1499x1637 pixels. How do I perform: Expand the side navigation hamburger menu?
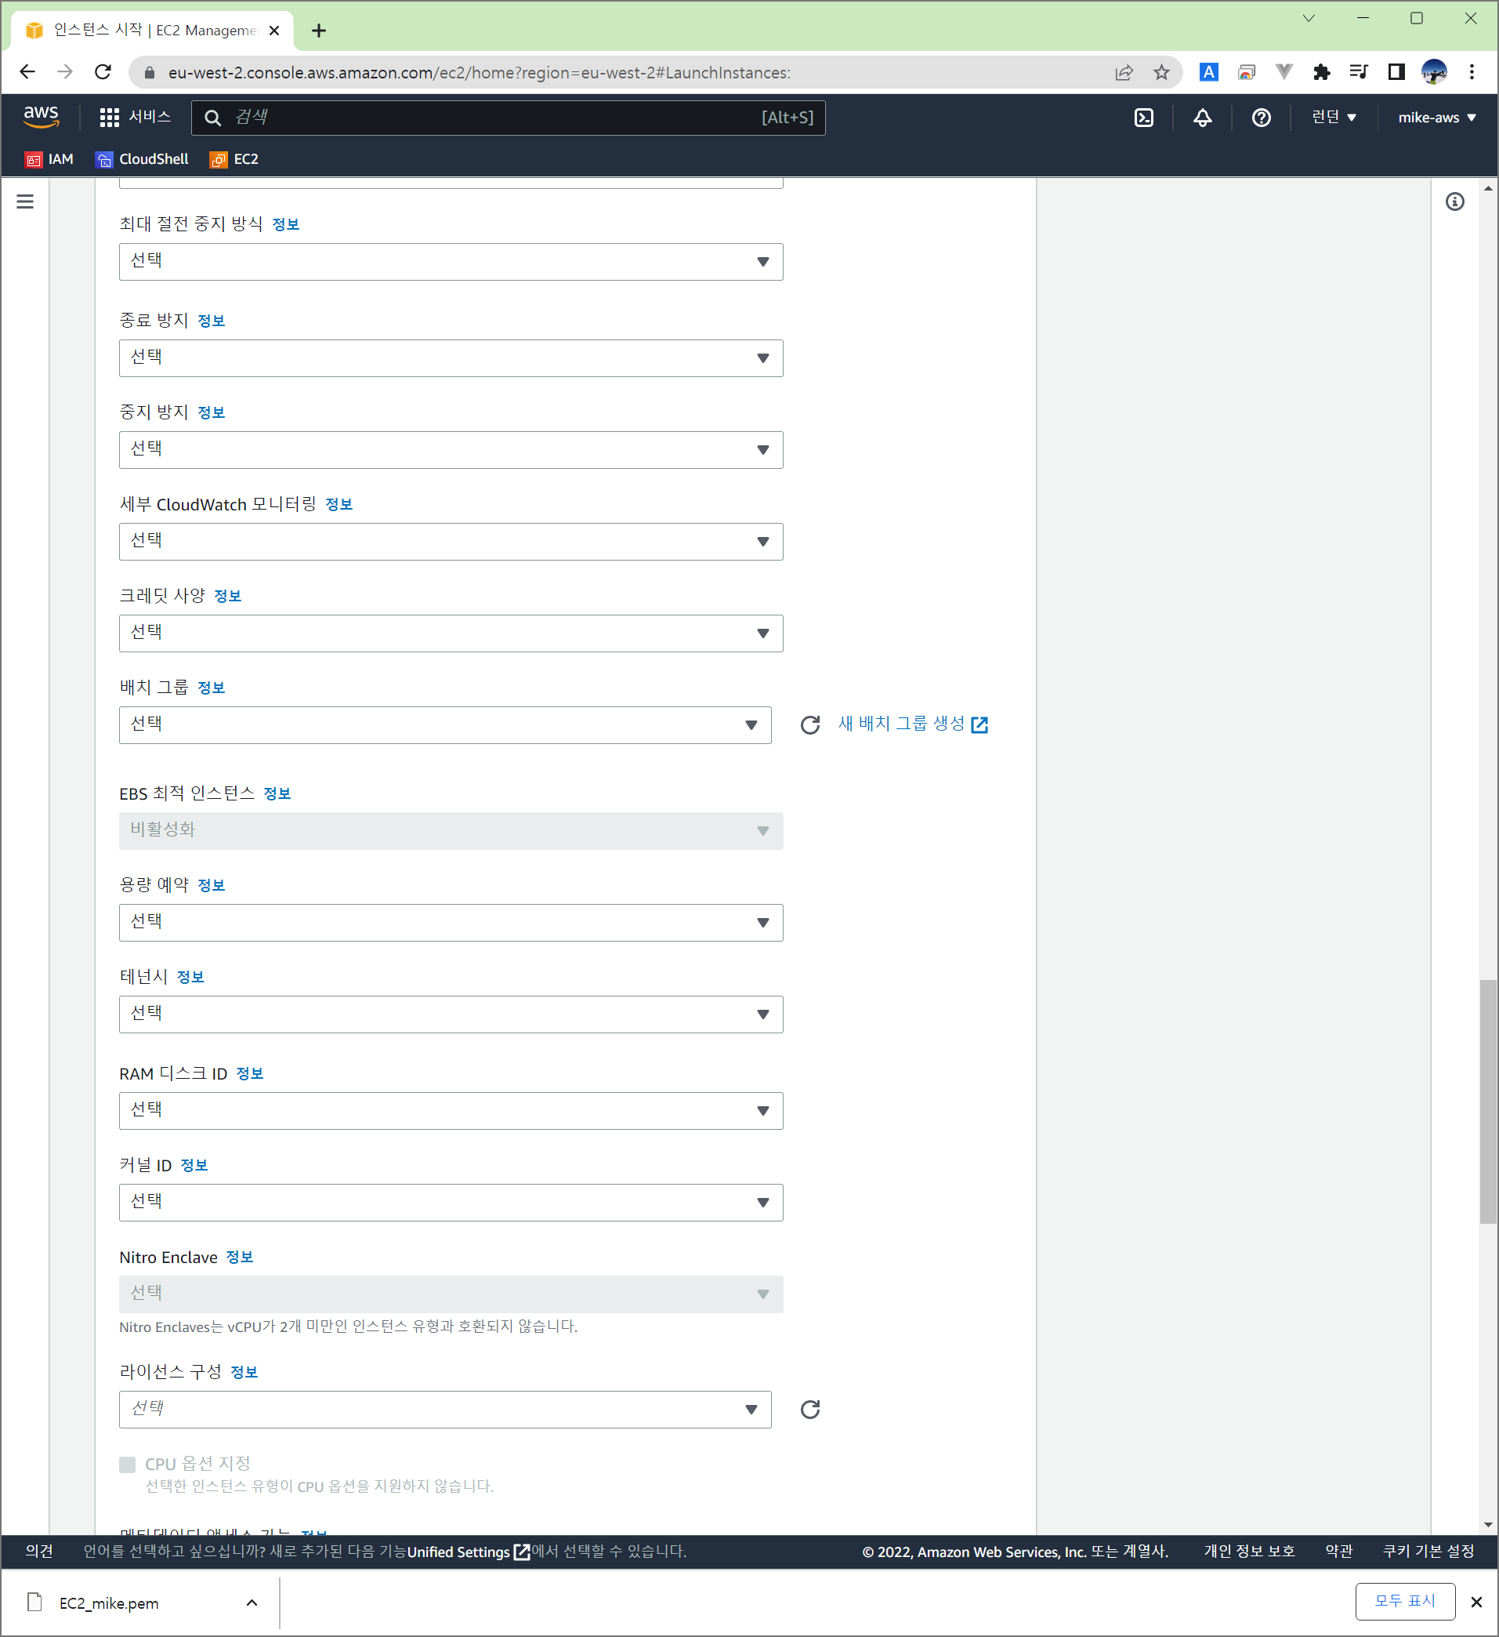(x=25, y=201)
